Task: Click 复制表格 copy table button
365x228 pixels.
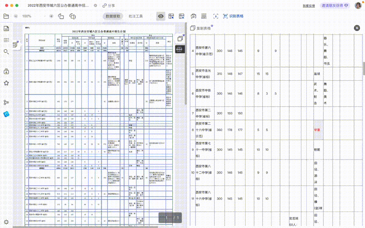Action: click(x=201, y=28)
